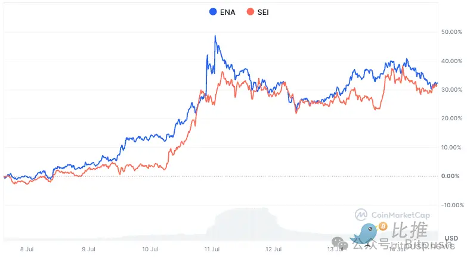Screen dimensions: 467x262
Task: Click the CoinMarketCap logo icon
Action: (x=361, y=214)
